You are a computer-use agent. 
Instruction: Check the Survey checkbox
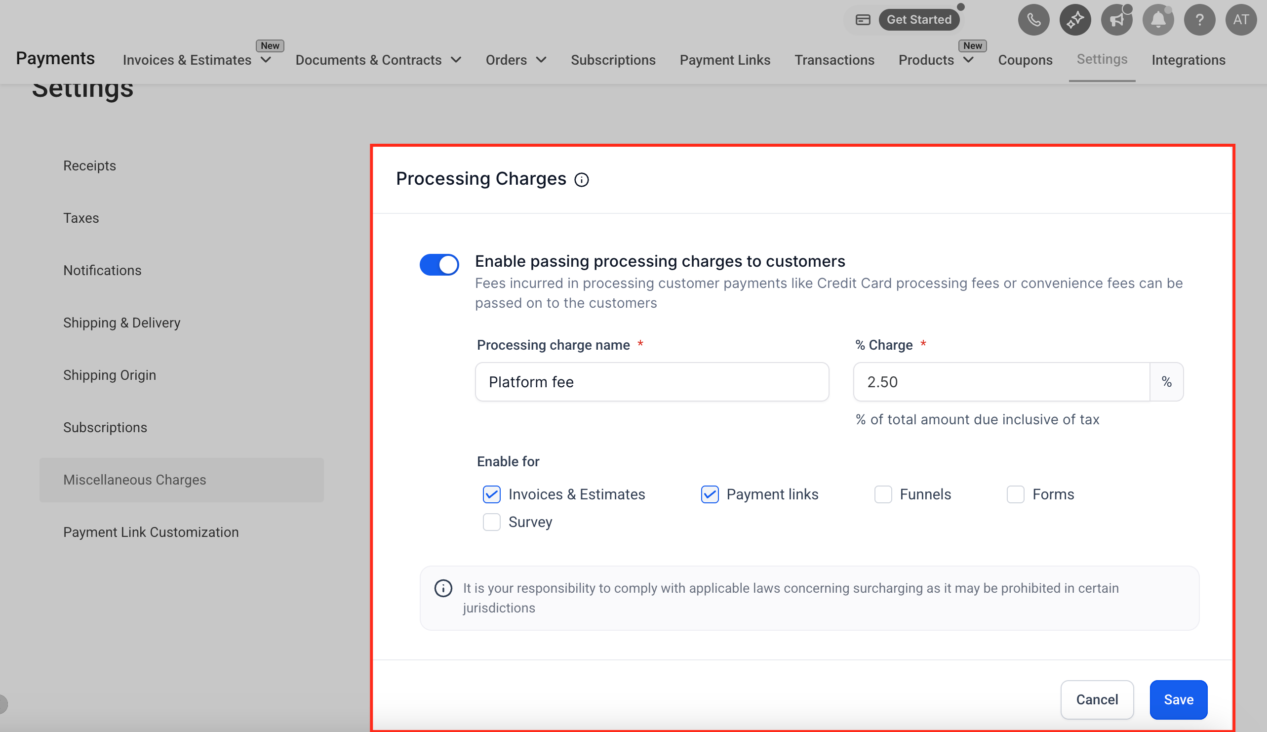pyautogui.click(x=491, y=522)
